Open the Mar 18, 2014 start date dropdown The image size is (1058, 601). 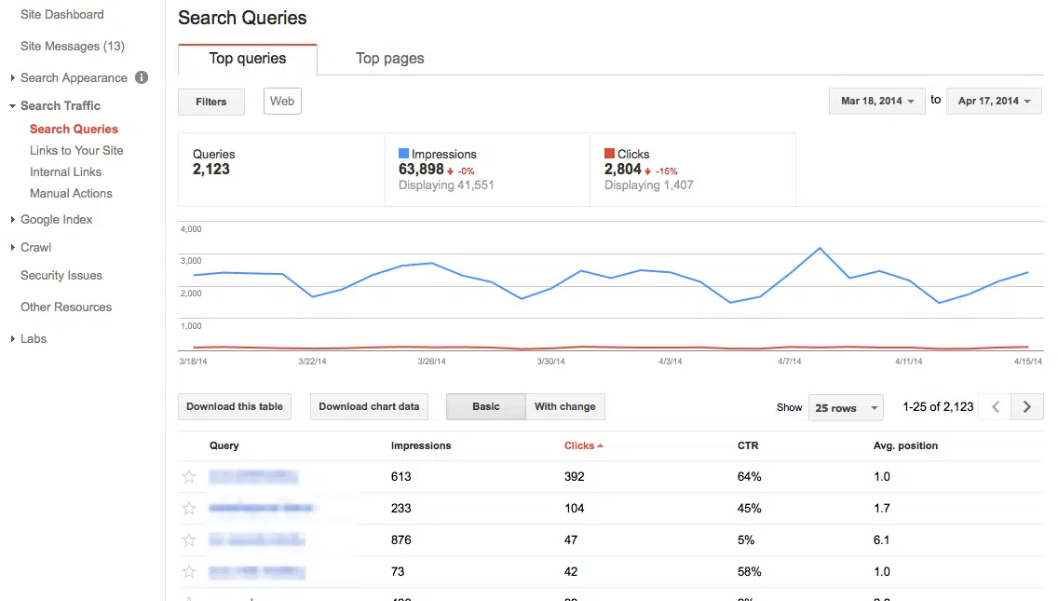(x=877, y=102)
